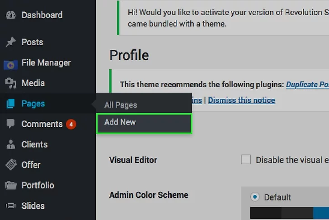Screen dimensions: 329x220
Task: Click the Dashboard gauge icon
Action: click(x=10, y=15)
